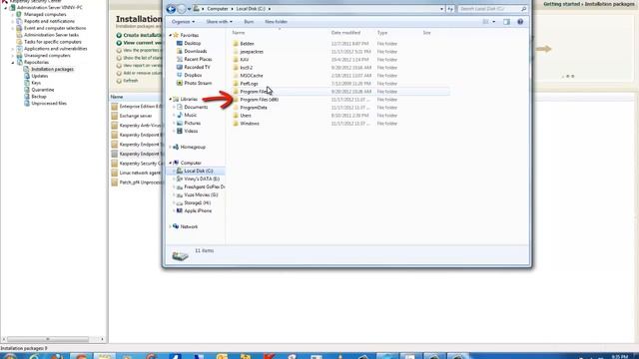The width and height of the screenshot is (639, 359).
Task: Open the recent locations dropdown beside the forward arrow
Action: click(x=189, y=9)
